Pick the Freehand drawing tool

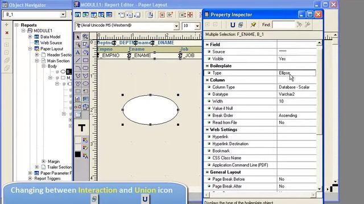(x=78, y=84)
